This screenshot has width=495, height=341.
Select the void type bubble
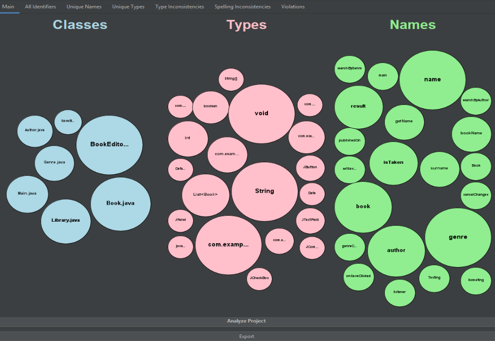click(261, 114)
